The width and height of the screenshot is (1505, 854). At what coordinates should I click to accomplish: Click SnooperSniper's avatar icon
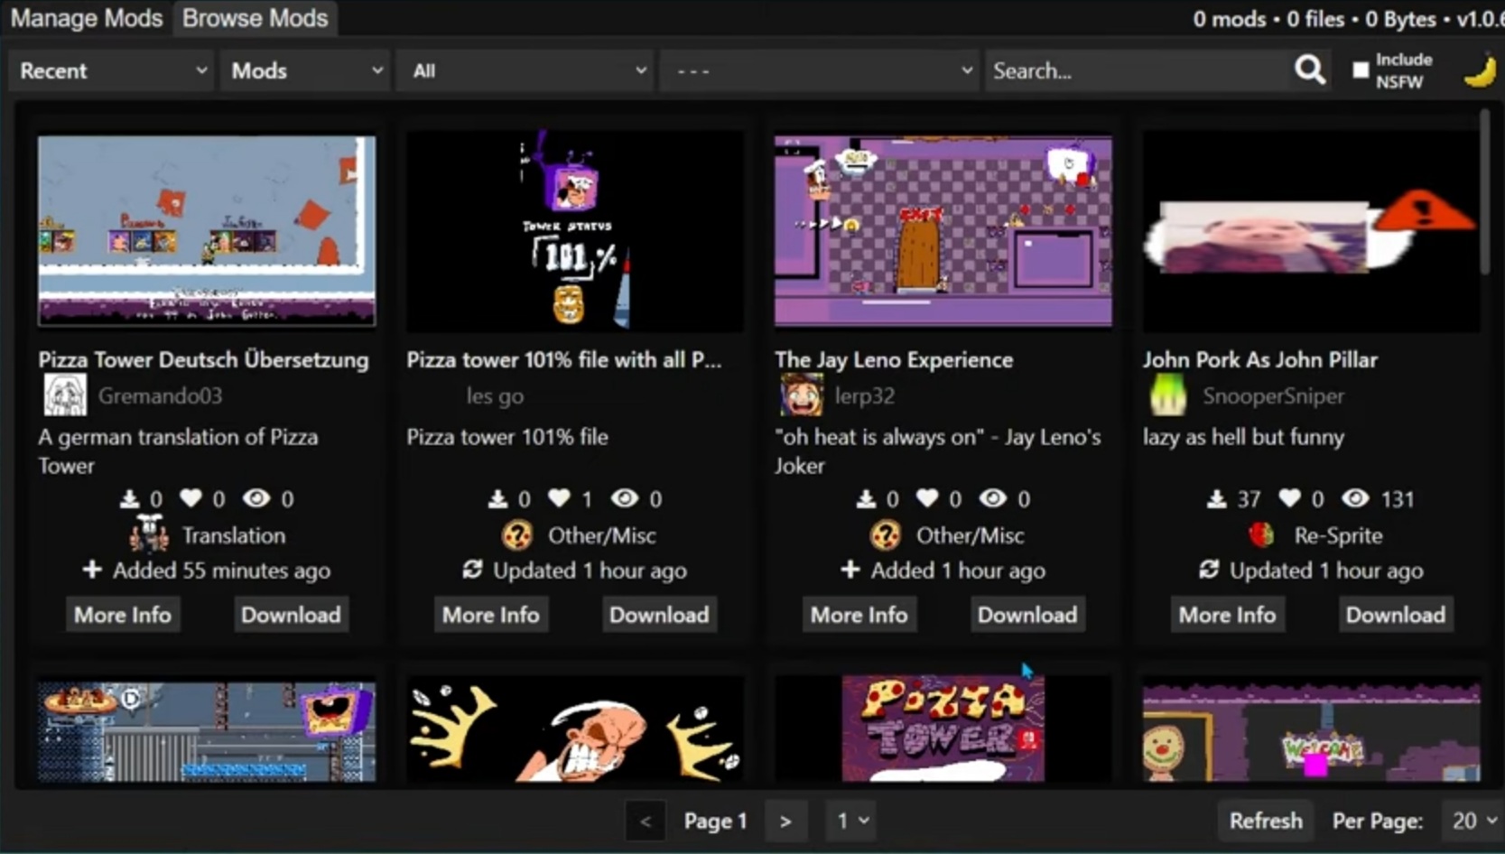click(1168, 395)
